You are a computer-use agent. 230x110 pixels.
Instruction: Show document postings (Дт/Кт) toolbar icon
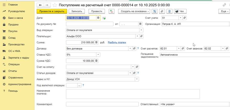(x=111, y=11)
